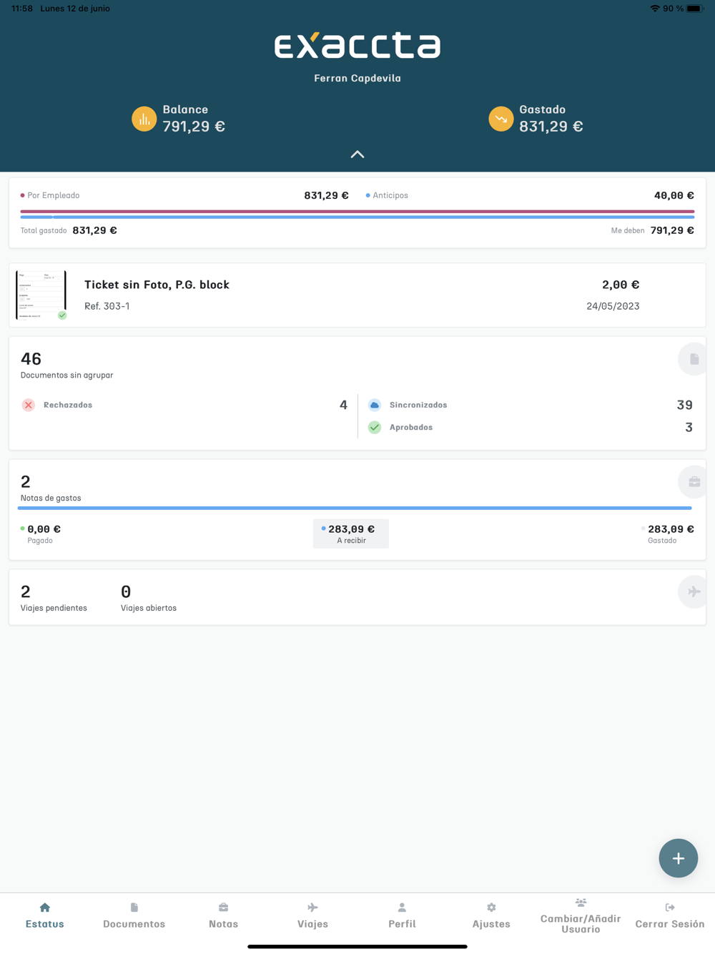The width and height of the screenshot is (715, 954).
Task: Select the A recibir 283,09 € box
Action: point(351,533)
